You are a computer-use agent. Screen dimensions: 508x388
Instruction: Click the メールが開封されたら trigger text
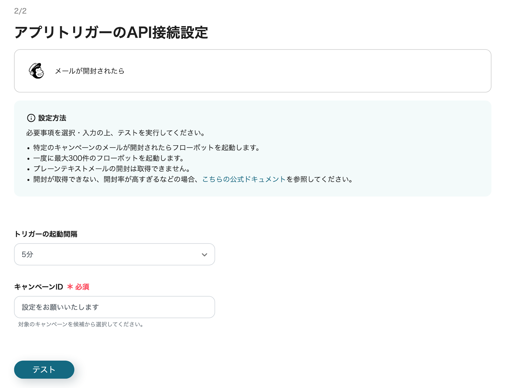point(90,71)
